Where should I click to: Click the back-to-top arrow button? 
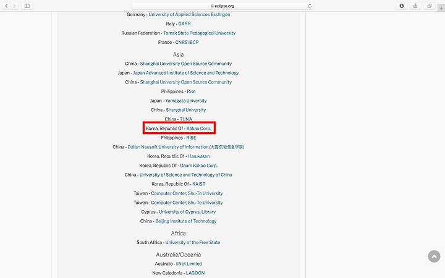434,256
